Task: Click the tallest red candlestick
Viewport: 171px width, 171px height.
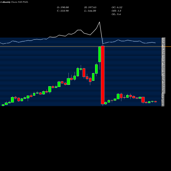Action: pos(103,75)
